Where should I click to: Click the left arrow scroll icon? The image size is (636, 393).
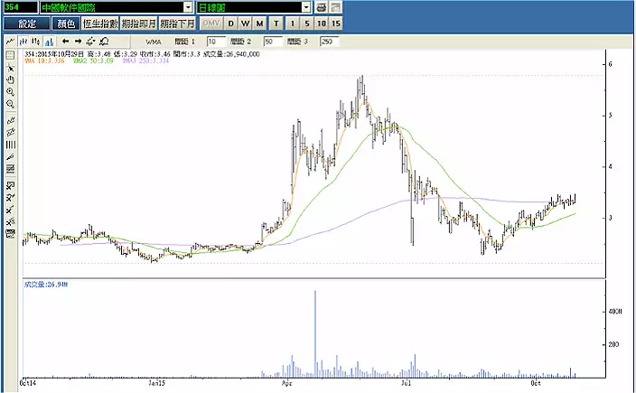(65, 42)
